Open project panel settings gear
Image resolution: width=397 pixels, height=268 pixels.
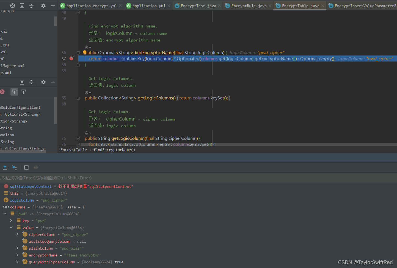point(43,6)
